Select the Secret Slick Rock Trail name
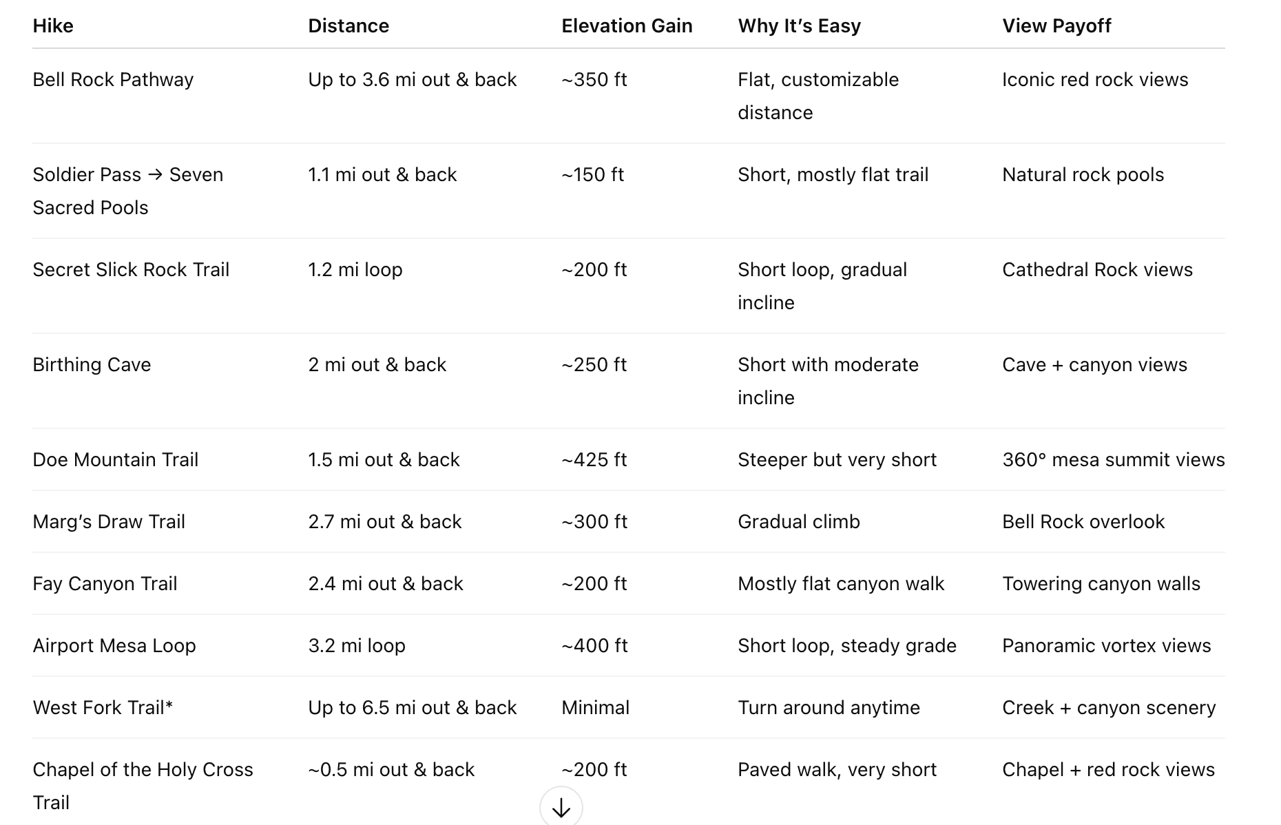 [131, 270]
